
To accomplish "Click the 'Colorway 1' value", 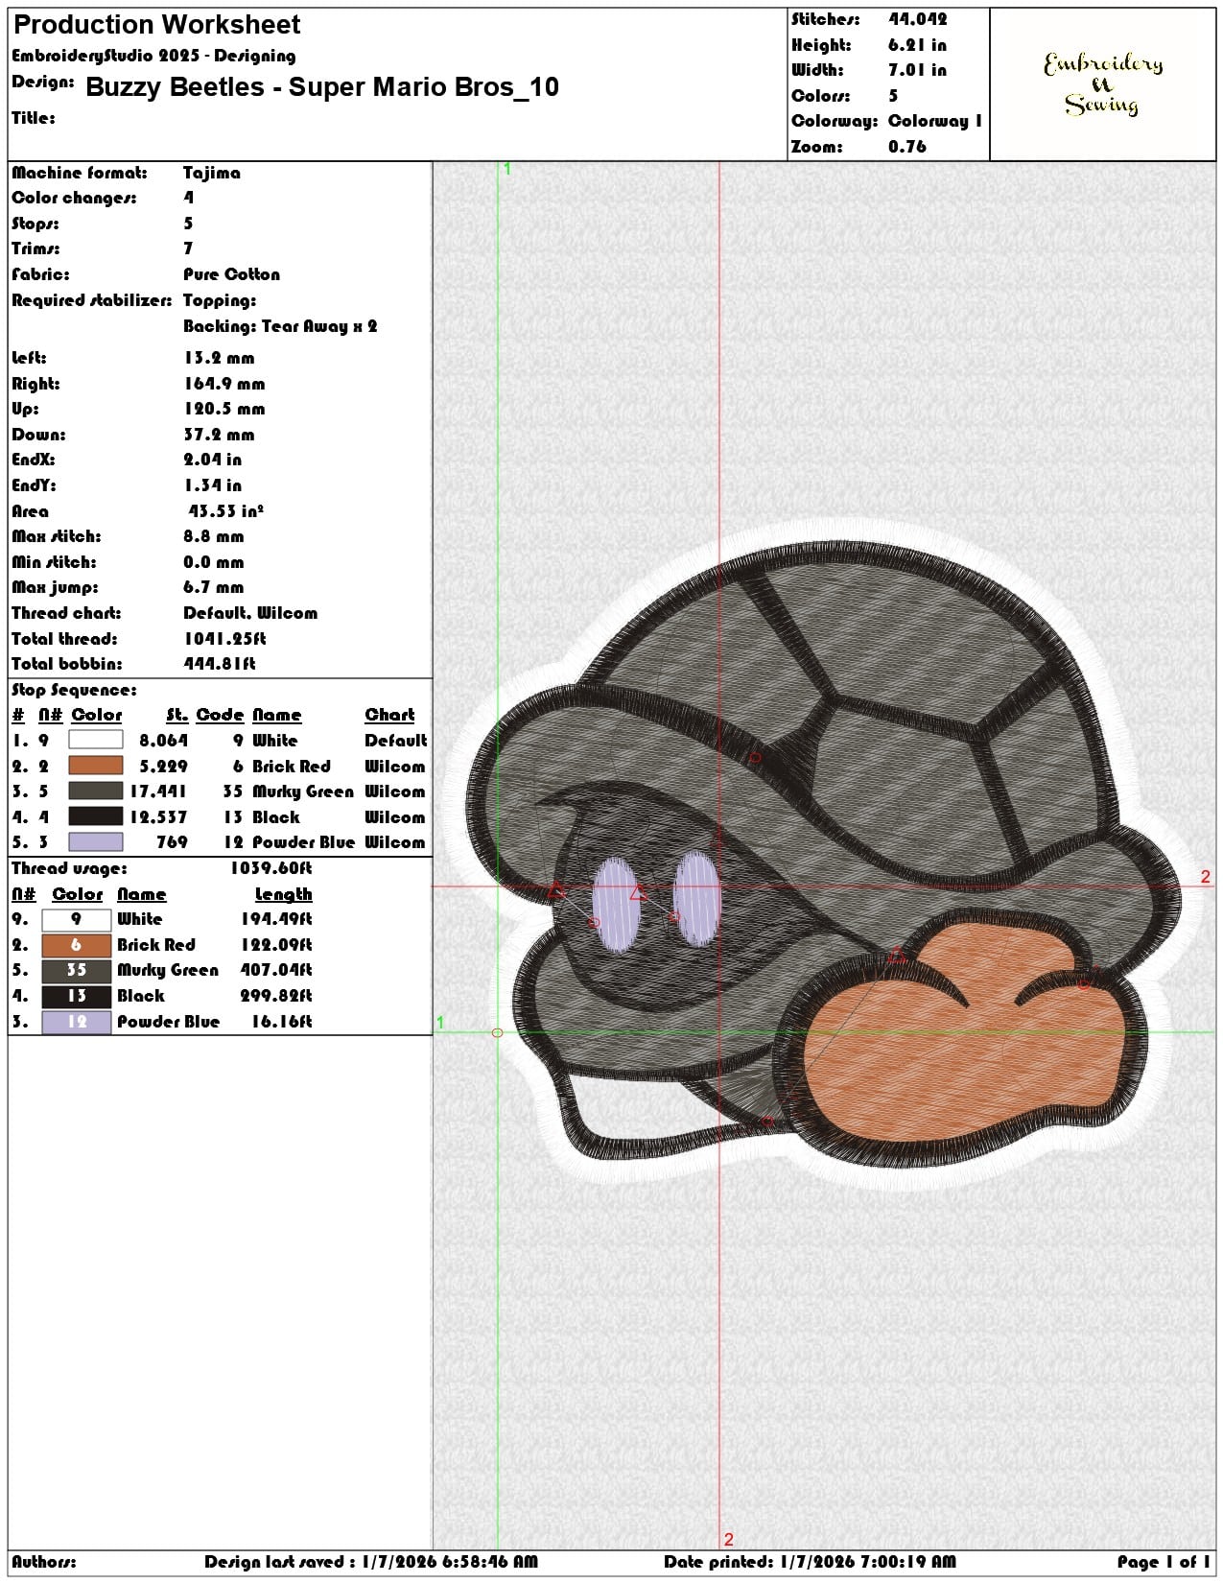I will [935, 121].
